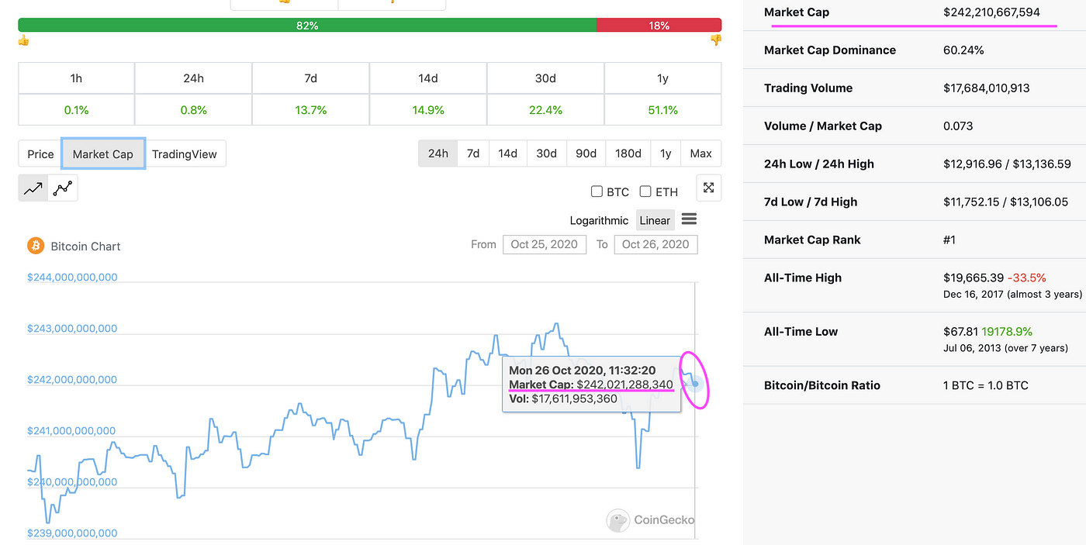This screenshot has width=1086, height=545.
Task: Click the All-Time Low date Jul 06, 2013
Action: tap(1005, 348)
